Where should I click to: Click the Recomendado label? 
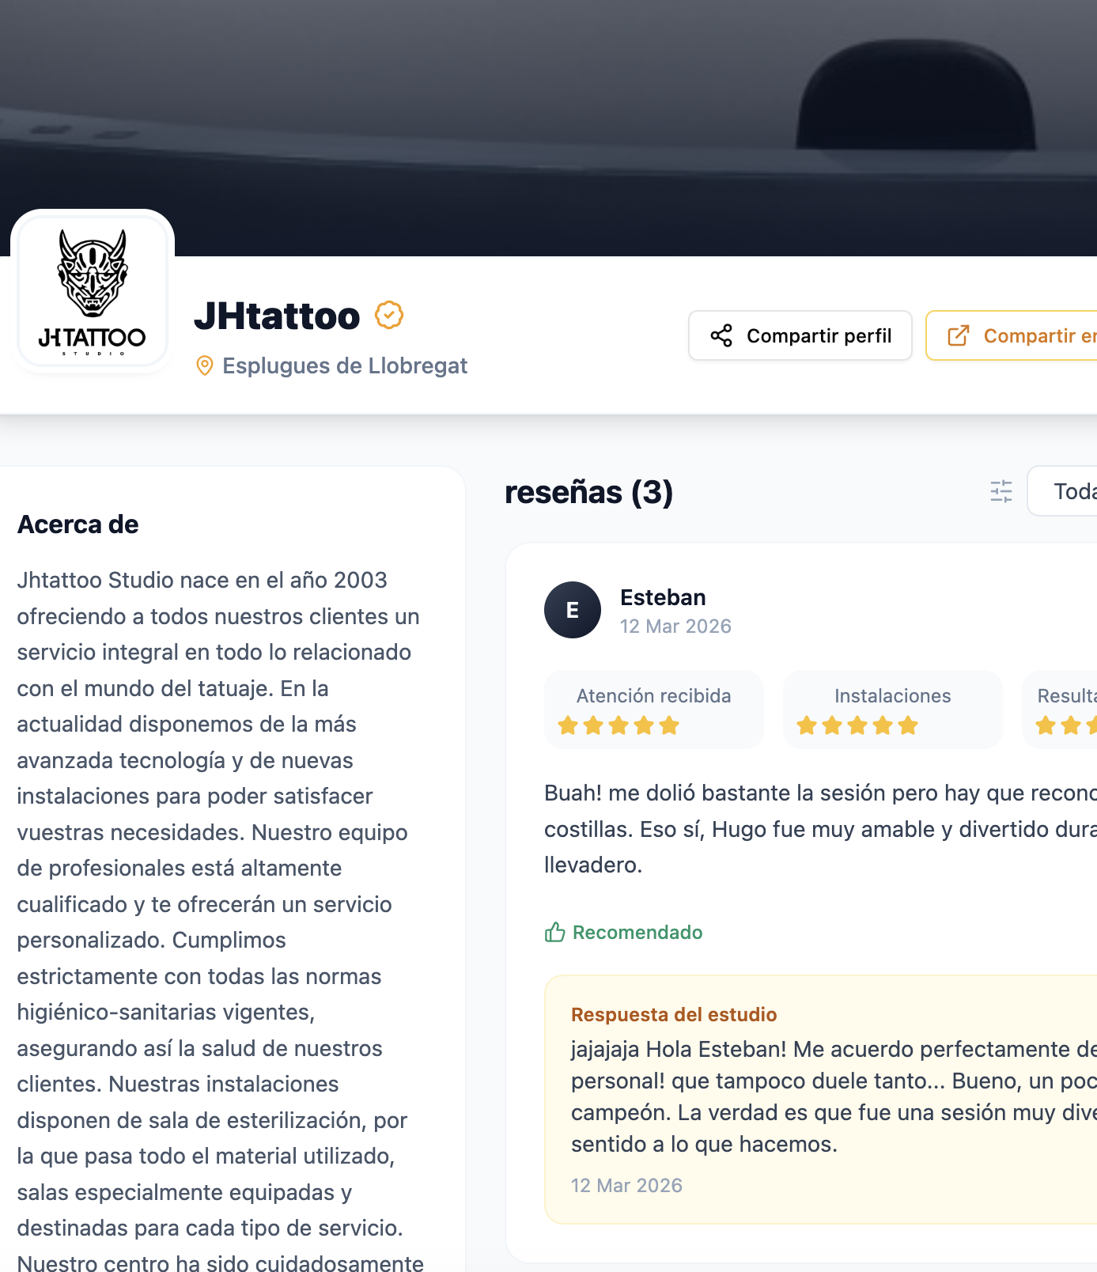[x=637, y=933]
